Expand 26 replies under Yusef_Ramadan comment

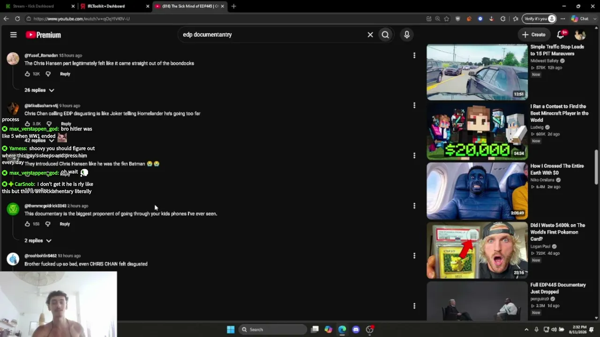pos(39,90)
